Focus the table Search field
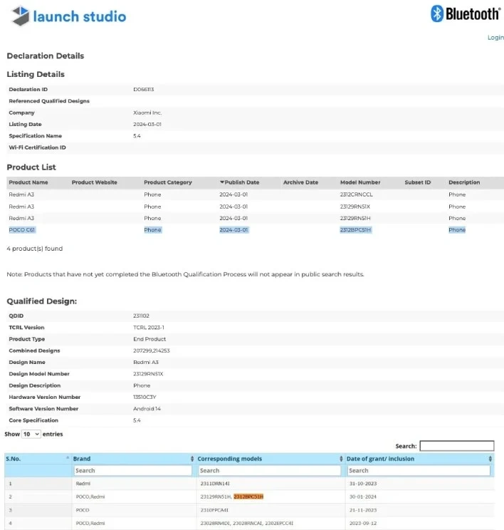The height and width of the screenshot is (530, 504). tap(457, 446)
